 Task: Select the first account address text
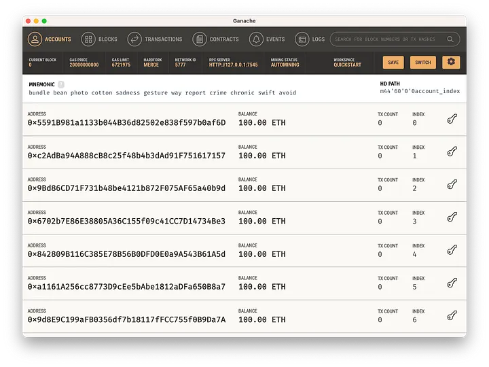point(126,123)
